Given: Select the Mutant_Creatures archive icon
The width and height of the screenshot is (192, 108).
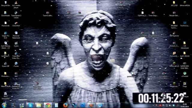Looking at the screenshot, I should point(174,44).
